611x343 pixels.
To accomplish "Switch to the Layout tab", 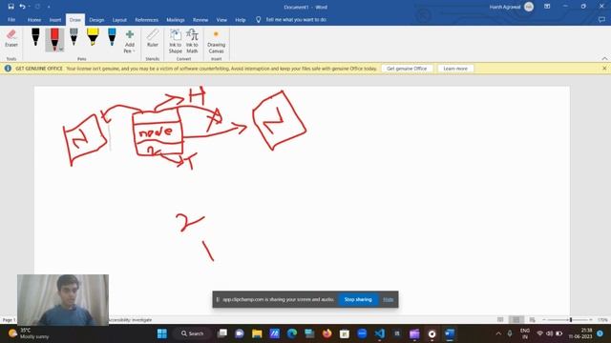I will click(x=119, y=19).
